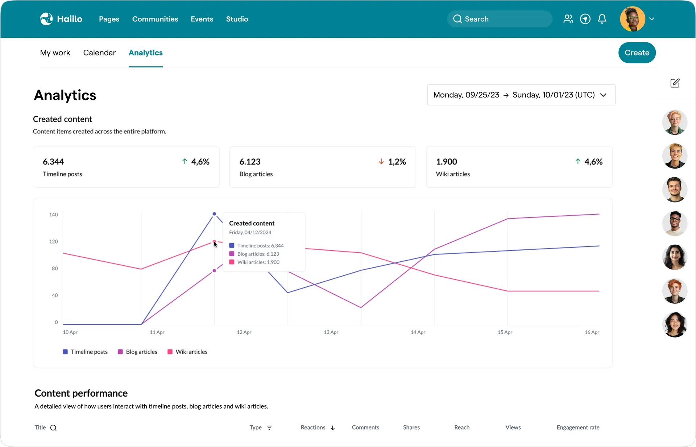Click the Title column search icon
The height and width of the screenshot is (447, 696).
(x=53, y=428)
